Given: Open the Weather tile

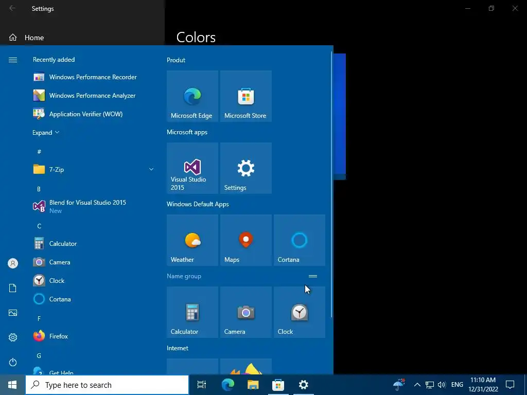Looking at the screenshot, I should tap(192, 240).
